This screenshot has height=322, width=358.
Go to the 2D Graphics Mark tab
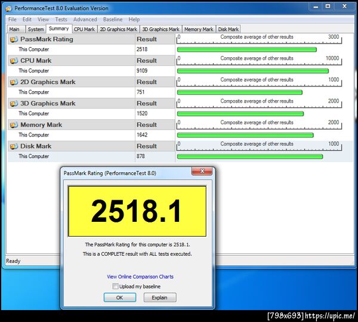[x=118, y=29]
